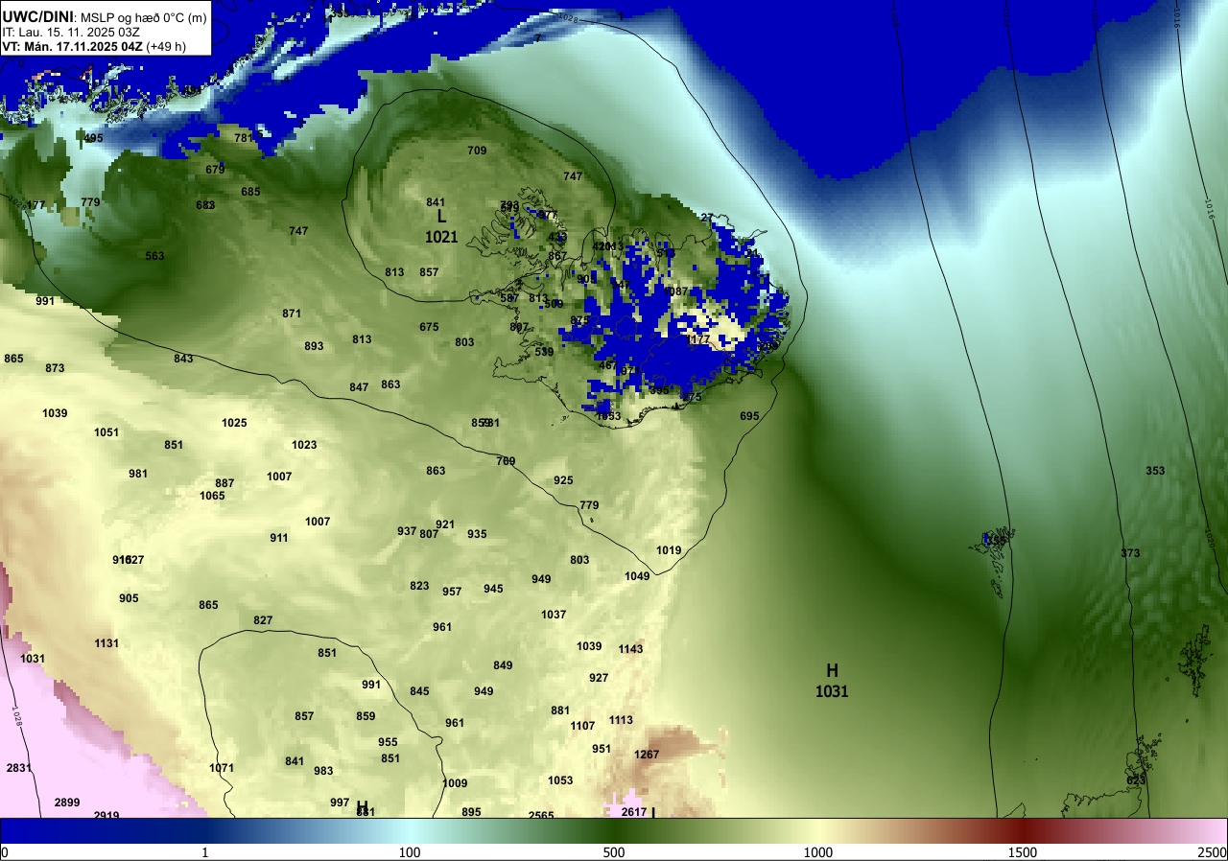Click the height value 893
Image resolution: width=1228 pixels, height=861 pixels.
coord(314,346)
